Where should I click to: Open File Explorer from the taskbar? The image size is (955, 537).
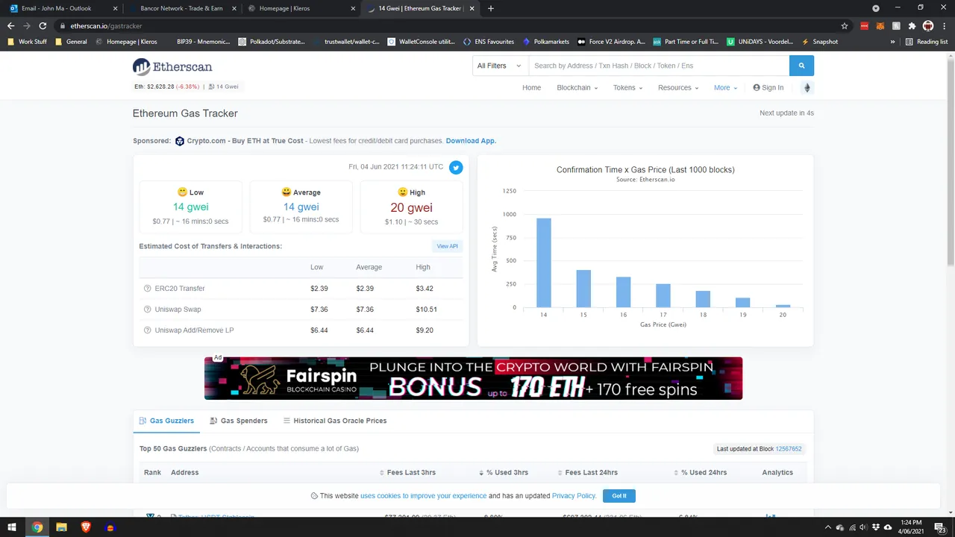61,527
